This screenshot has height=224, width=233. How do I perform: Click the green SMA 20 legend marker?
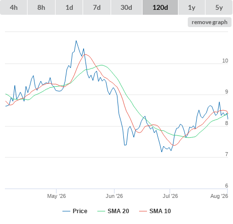click(x=101, y=211)
